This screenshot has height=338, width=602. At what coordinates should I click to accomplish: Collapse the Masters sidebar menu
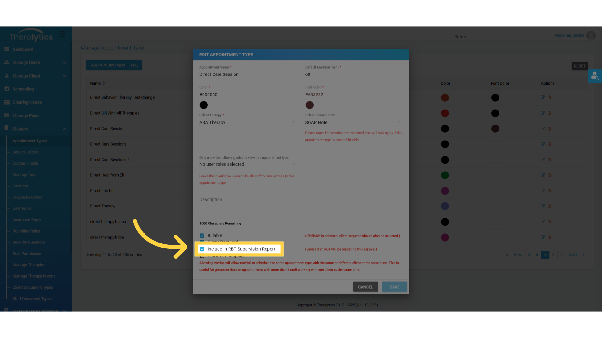click(x=64, y=129)
